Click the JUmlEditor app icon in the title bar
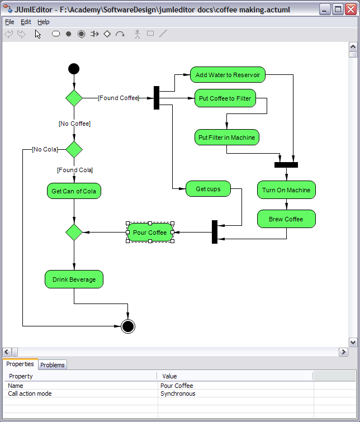This screenshot has width=360, height=422. pyautogui.click(x=8, y=8)
